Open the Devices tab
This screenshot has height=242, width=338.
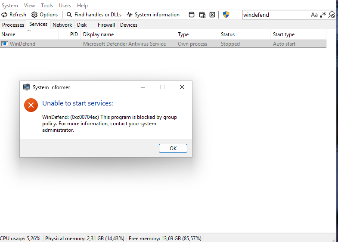129,25
